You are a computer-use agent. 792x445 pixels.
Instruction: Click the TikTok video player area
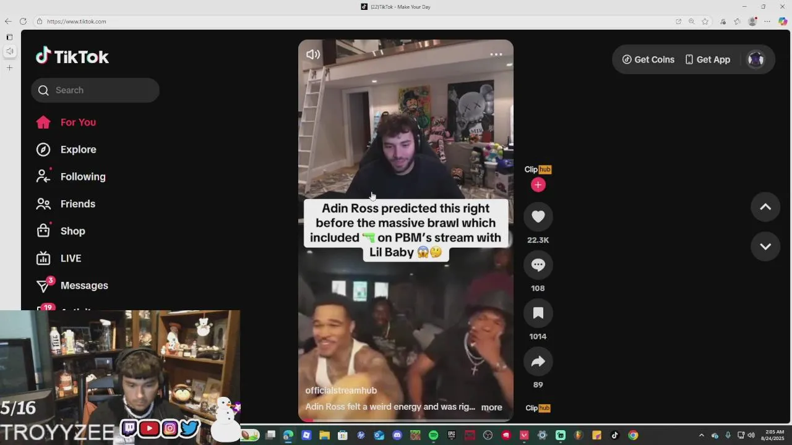click(406, 231)
